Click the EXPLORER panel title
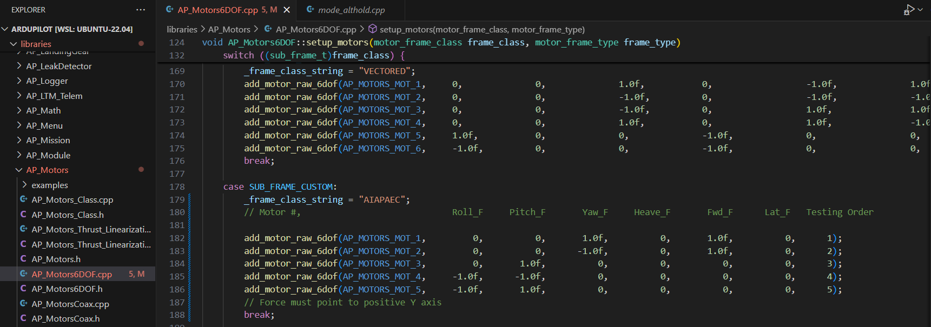Viewport: 931px width, 327px height. click(x=28, y=10)
